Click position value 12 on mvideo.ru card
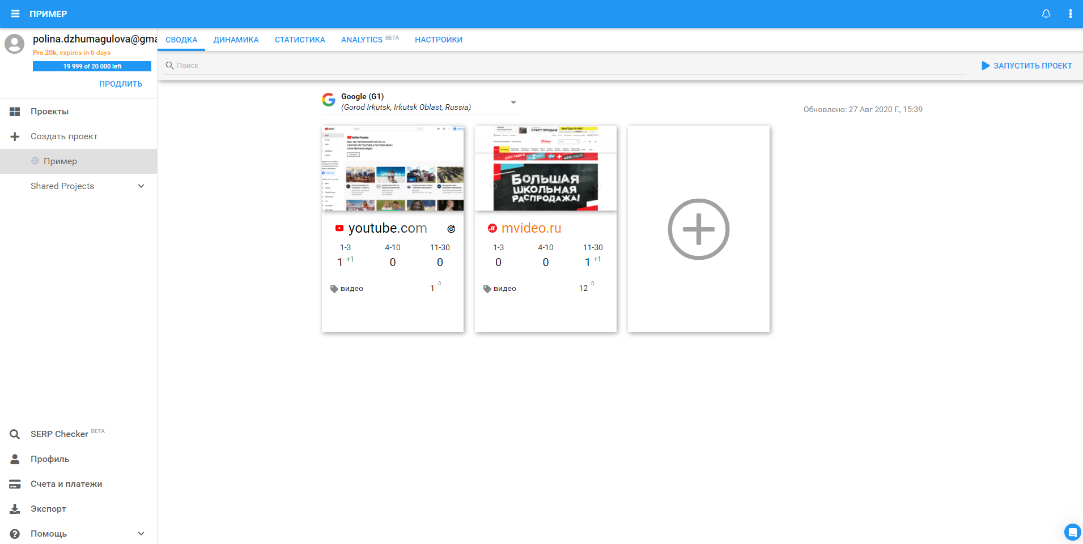1083x544 pixels. [583, 288]
